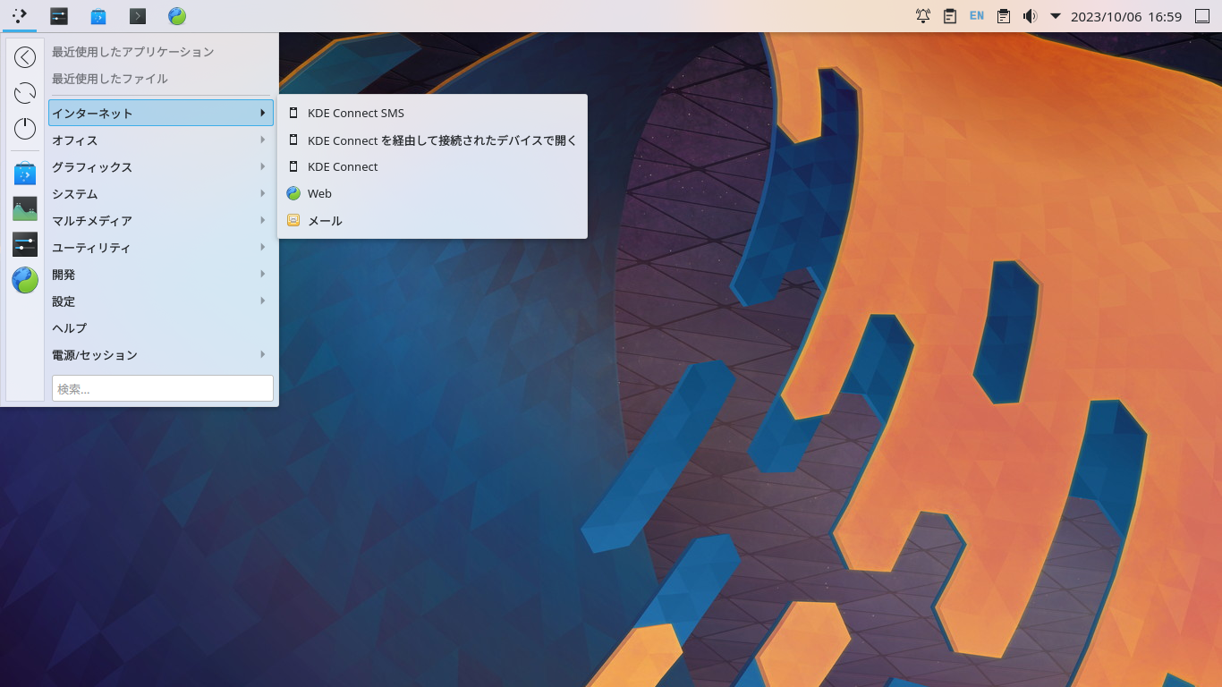Expand the グラフィックス submenu arrow
The height and width of the screenshot is (687, 1222).
263,166
